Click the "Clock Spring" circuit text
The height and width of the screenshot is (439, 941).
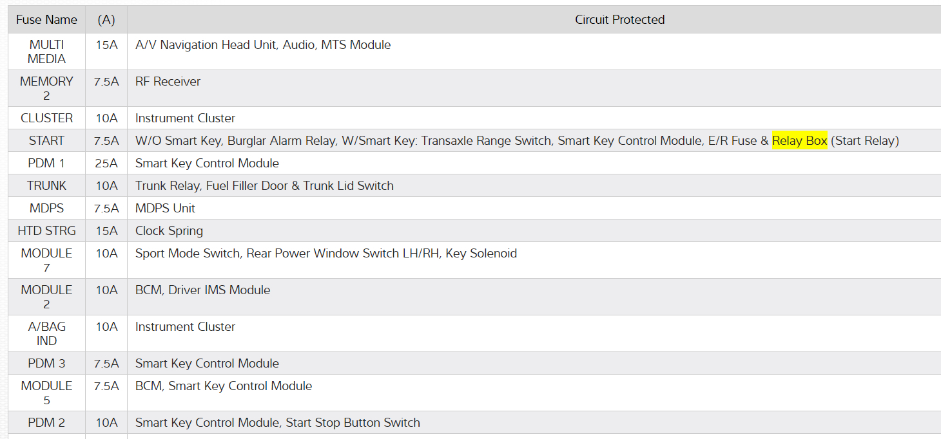tap(169, 231)
